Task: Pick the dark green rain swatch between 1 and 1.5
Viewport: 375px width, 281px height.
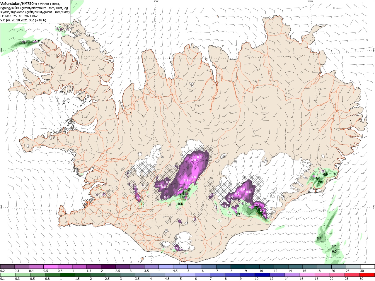Action: pos(68,275)
